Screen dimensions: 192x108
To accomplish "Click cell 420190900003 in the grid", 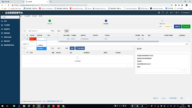I will 85,39.
